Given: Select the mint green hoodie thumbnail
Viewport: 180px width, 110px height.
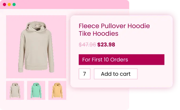Looking at the screenshot, I should tap(36, 90).
